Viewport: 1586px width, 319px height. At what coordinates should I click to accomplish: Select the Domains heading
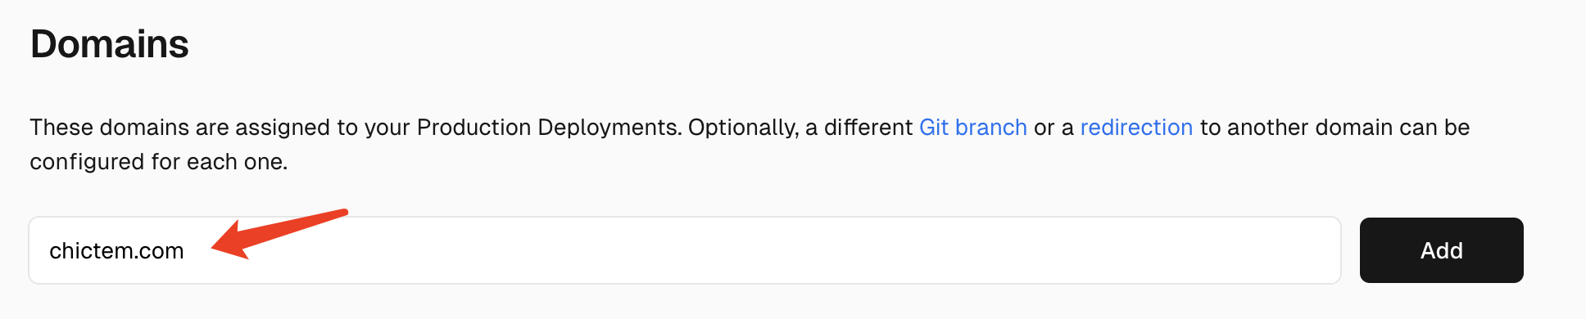(110, 44)
